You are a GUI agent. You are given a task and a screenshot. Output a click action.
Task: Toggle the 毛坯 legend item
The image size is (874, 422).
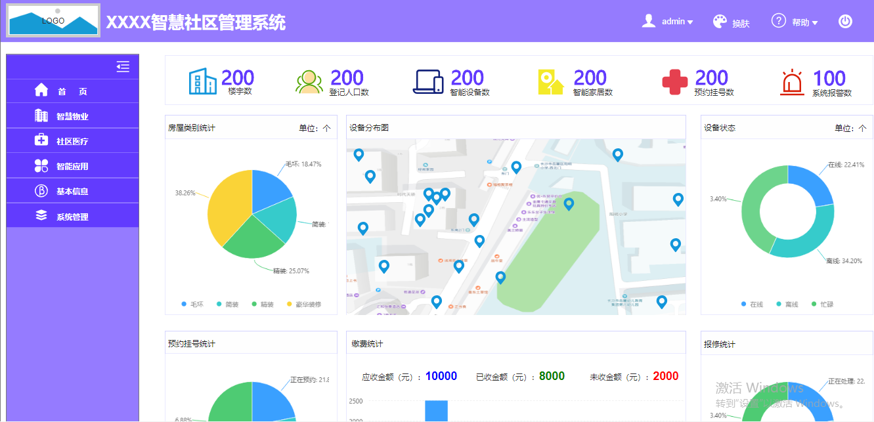point(193,305)
